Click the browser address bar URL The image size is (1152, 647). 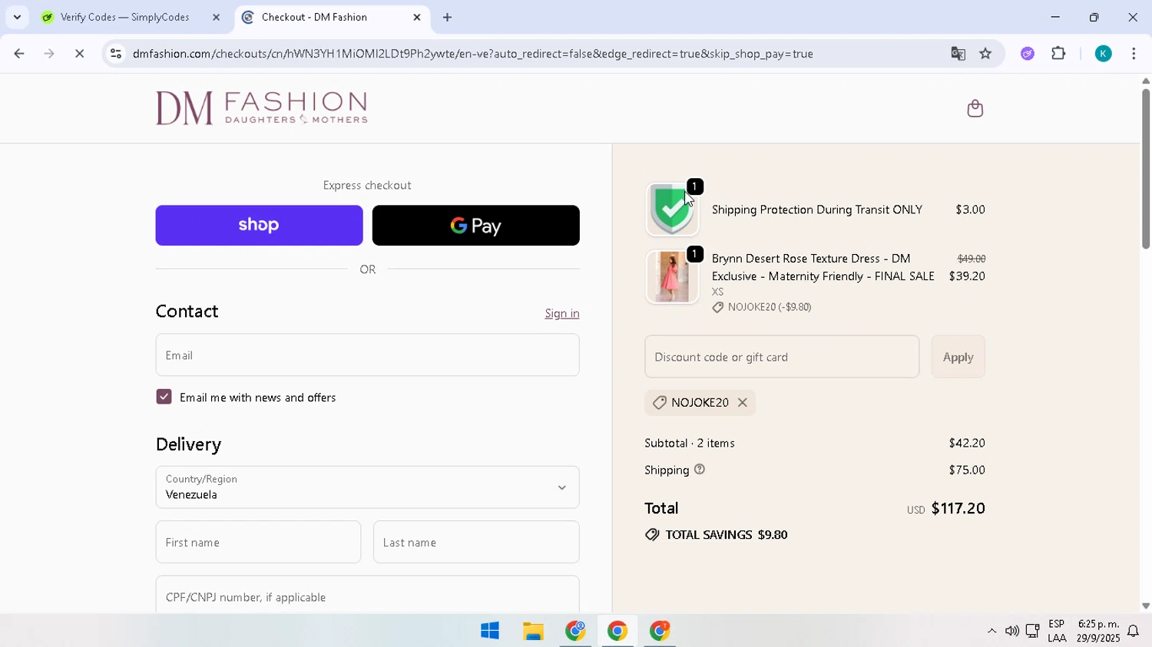coord(472,54)
